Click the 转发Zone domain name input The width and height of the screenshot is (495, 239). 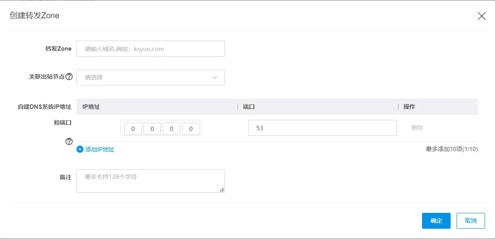click(151, 49)
